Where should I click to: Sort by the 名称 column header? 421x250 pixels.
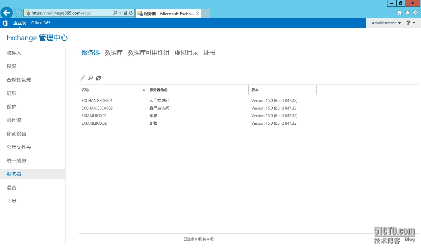112,90
